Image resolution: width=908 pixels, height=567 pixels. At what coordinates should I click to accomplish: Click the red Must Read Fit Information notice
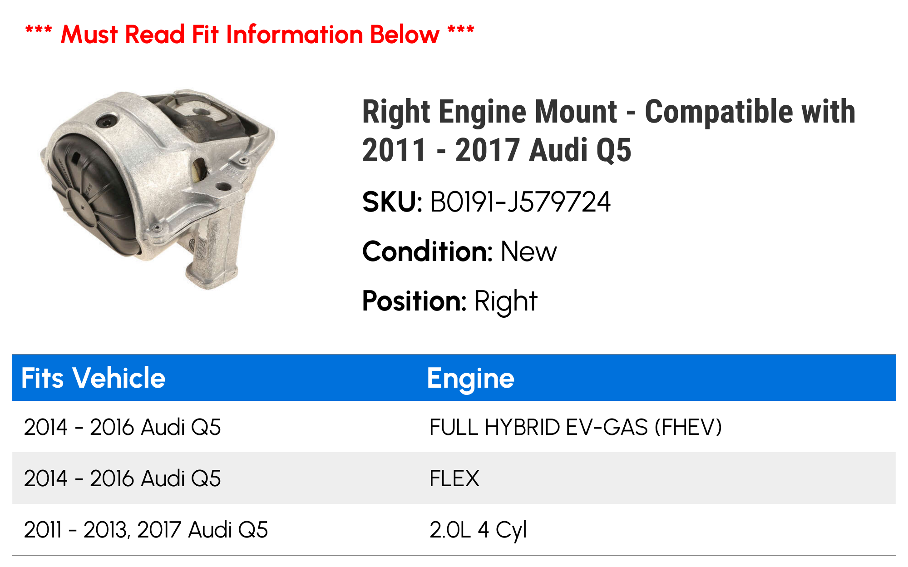[x=250, y=34]
